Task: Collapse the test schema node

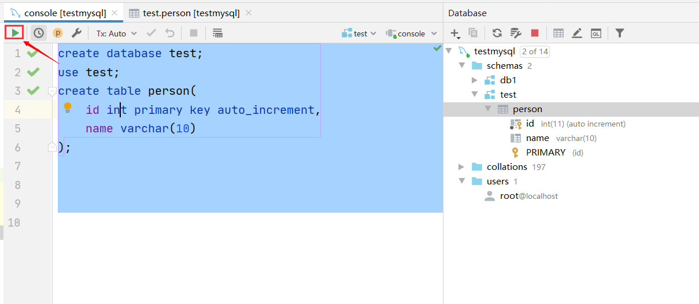Action: coord(475,95)
